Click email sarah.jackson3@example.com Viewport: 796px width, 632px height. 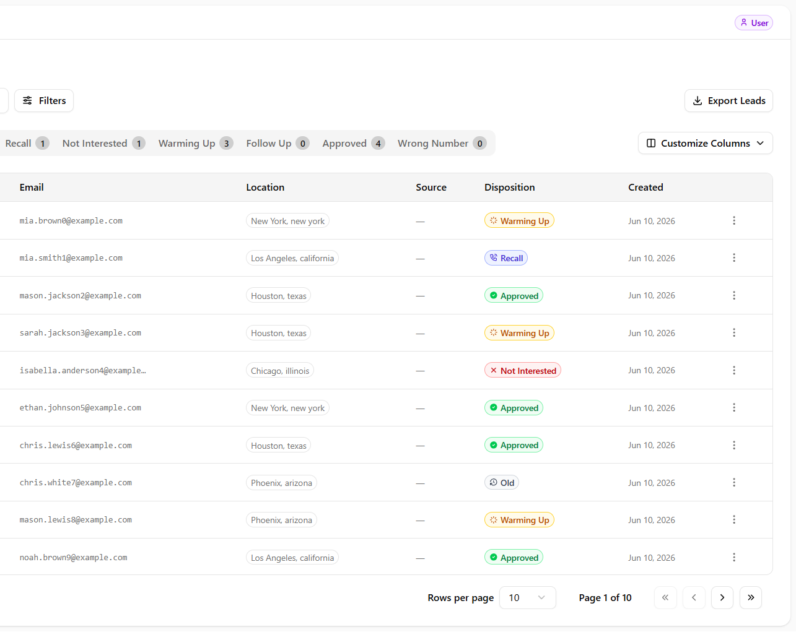coord(81,333)
